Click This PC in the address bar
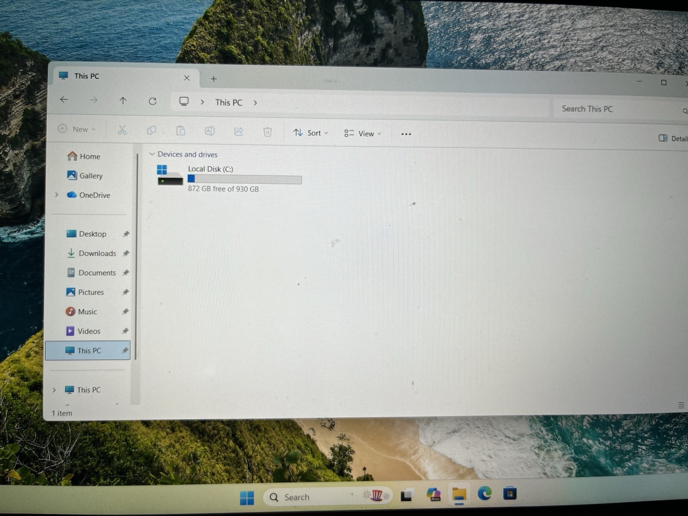Viewport: 688px width, 516px height. pos(229,103)
